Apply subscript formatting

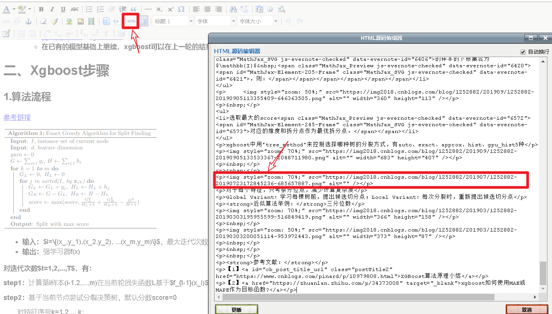(x=159, y=9)
